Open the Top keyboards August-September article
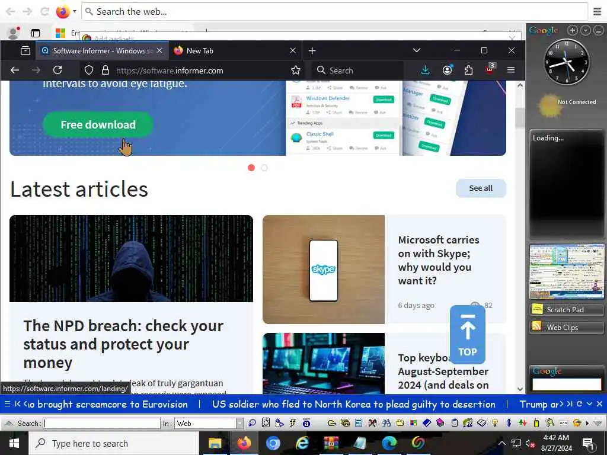 pyautogui.click(x=443, y=371)
